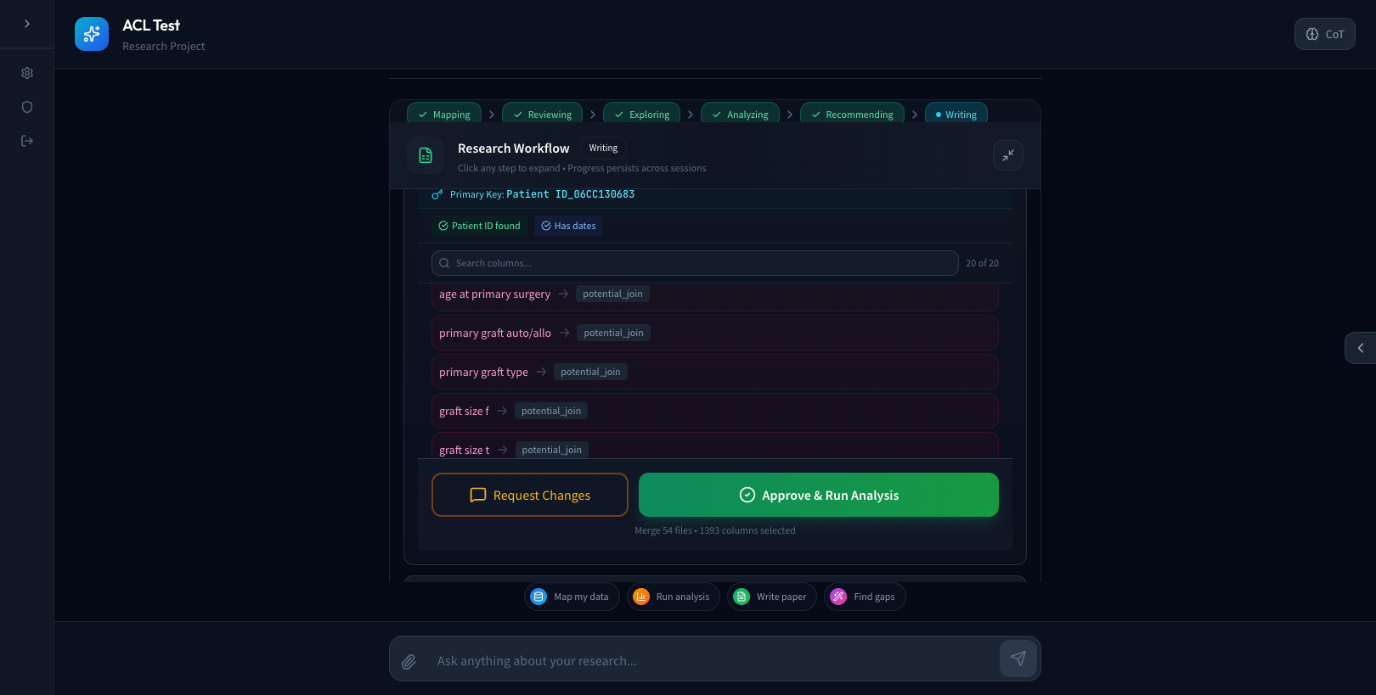Open the Recommending workflow step
The image size is (1376, 695).
852,114
